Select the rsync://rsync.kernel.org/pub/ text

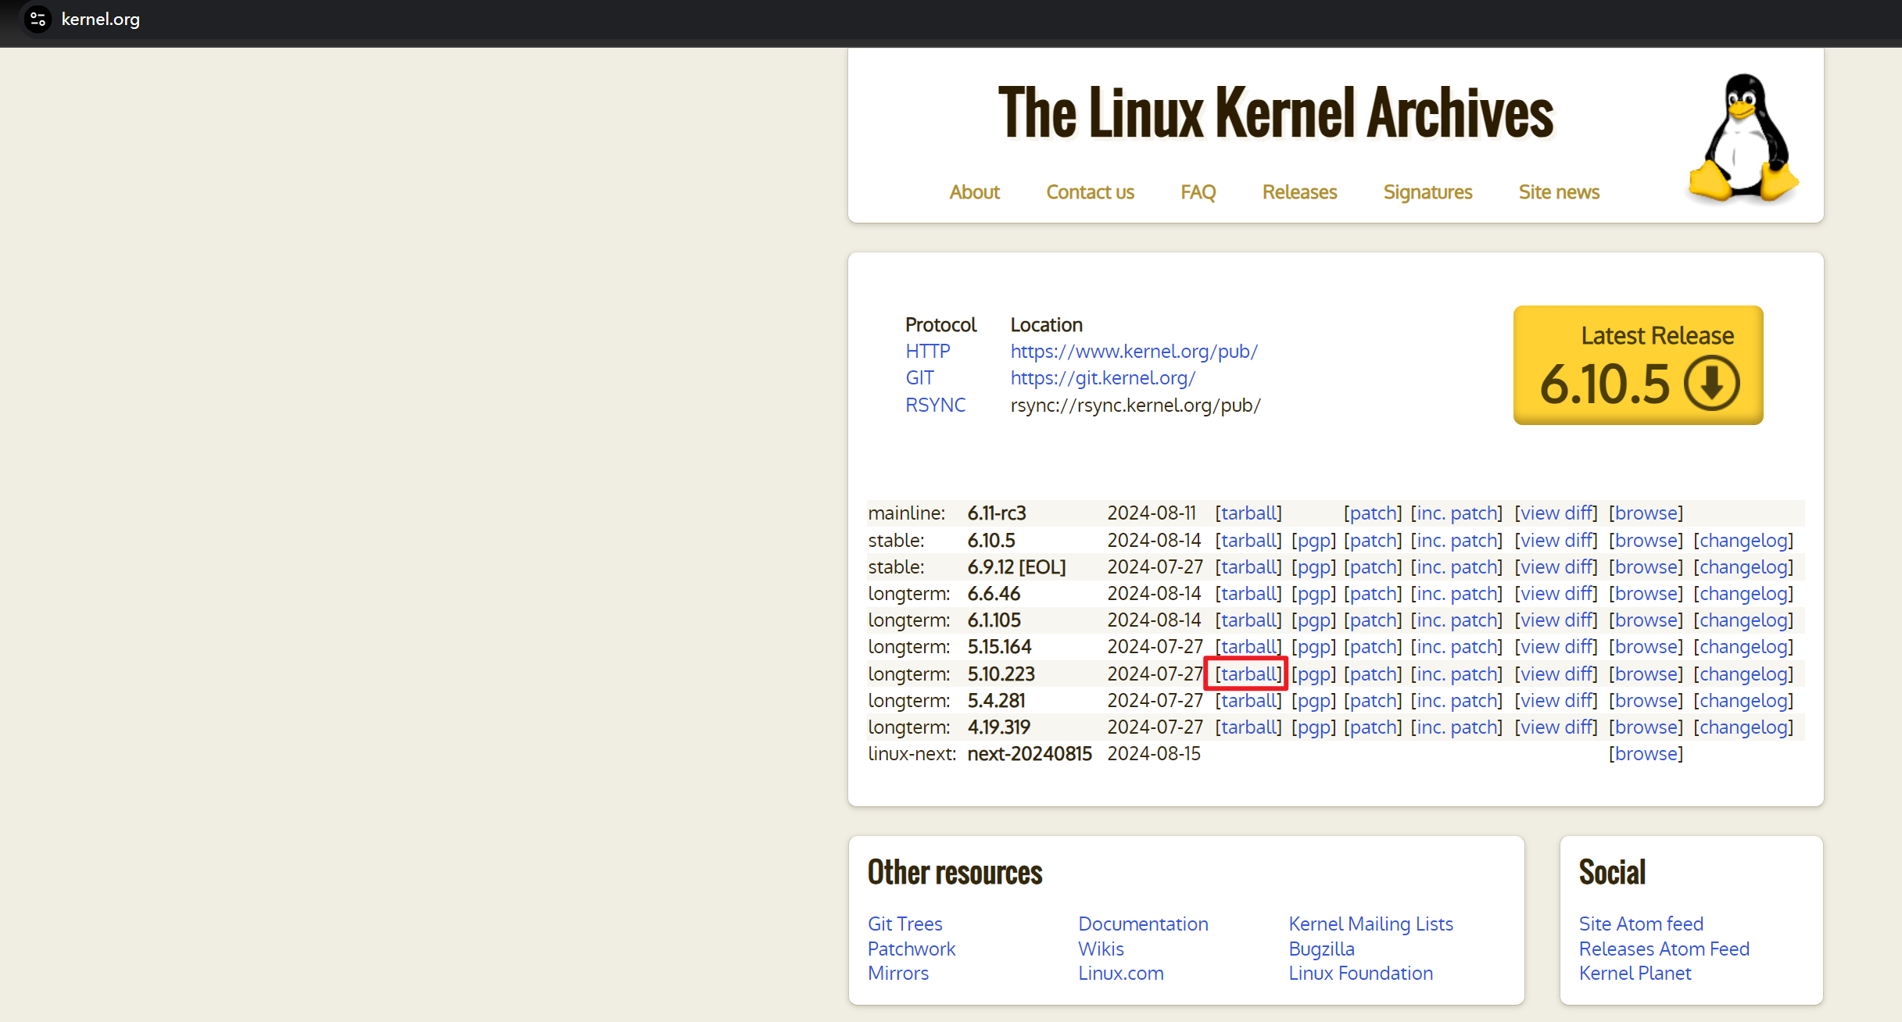coord(1135,406)
